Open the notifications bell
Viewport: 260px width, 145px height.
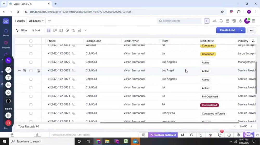click(221, 21)
